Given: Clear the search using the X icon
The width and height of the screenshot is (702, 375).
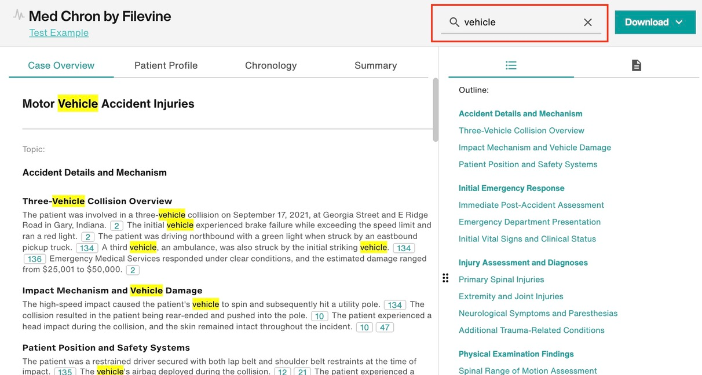Looking at the screenshot, I should coord(587,22).
